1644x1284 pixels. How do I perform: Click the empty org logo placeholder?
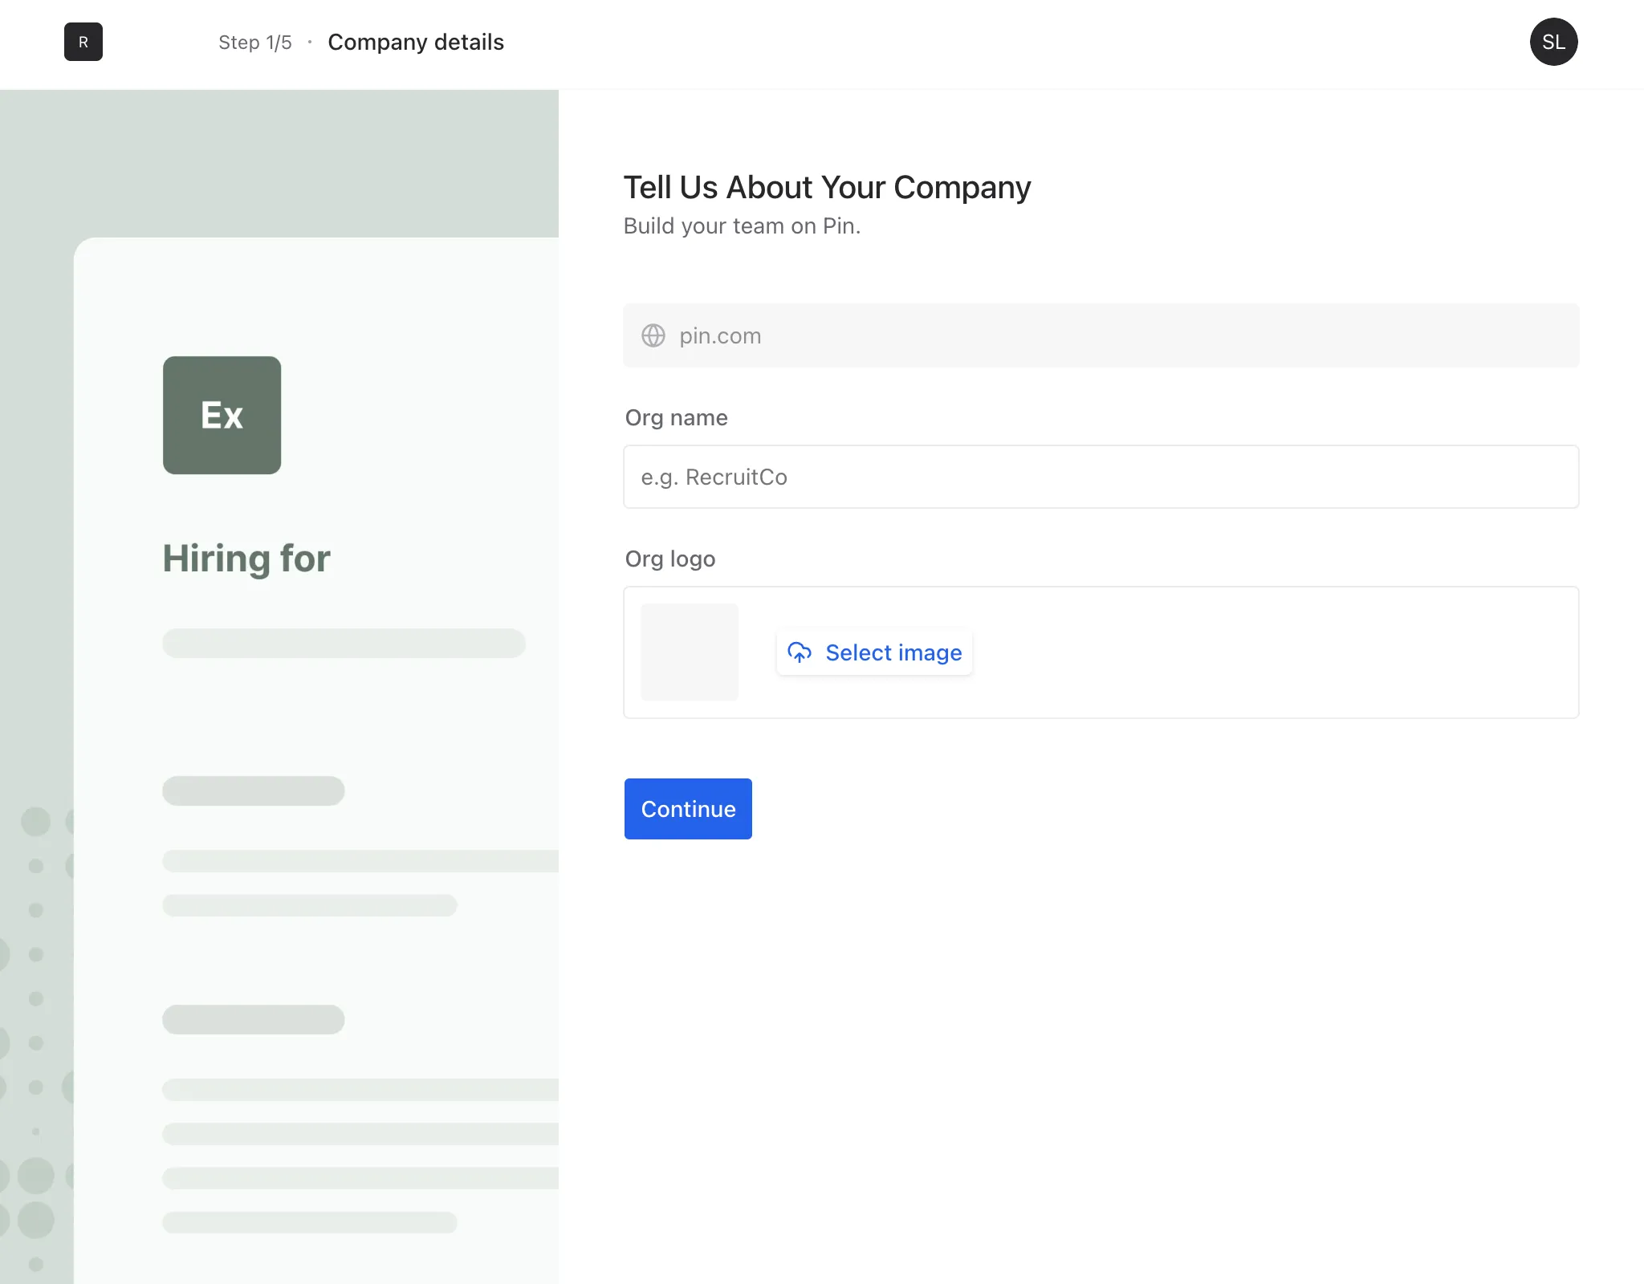690,652
